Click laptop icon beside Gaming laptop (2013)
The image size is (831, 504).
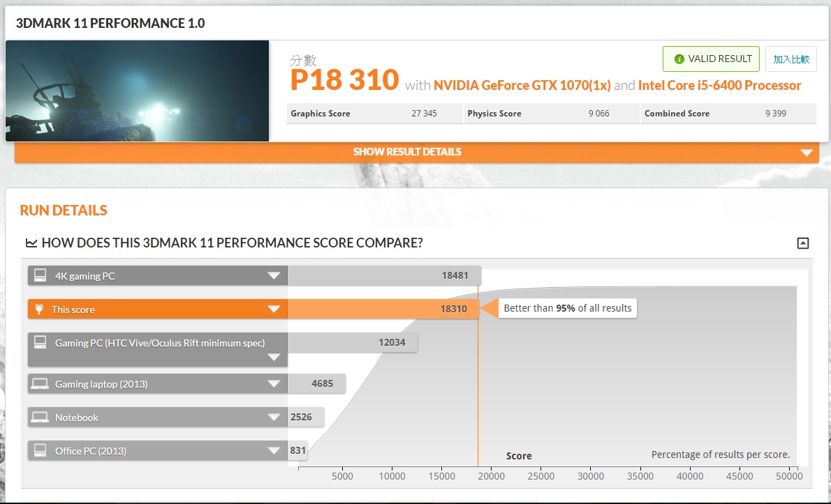coord(40,383)
